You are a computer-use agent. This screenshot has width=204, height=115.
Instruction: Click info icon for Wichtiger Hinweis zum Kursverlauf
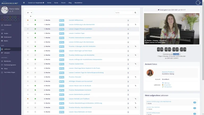tap(128, 81)
